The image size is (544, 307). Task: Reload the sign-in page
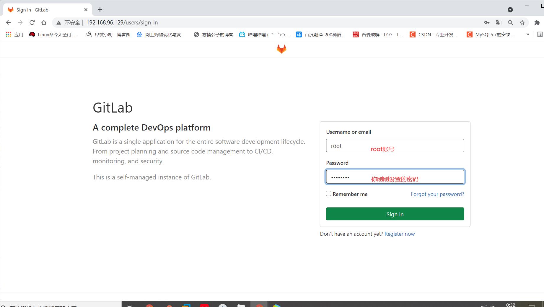coord(32,22)
